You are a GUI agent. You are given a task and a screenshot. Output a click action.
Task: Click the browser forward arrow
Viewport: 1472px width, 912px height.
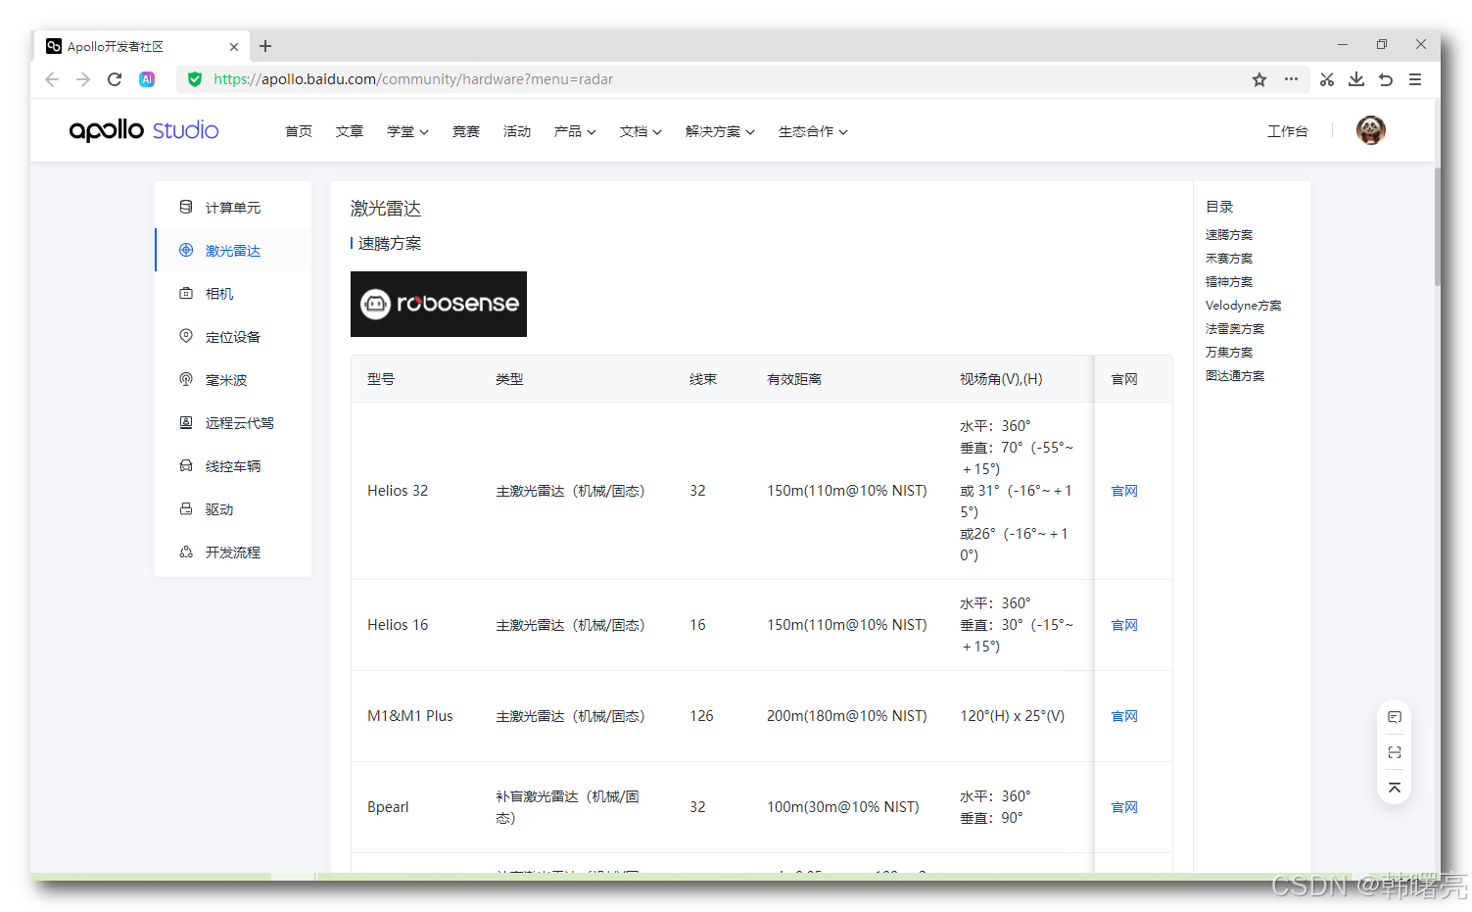83,79
